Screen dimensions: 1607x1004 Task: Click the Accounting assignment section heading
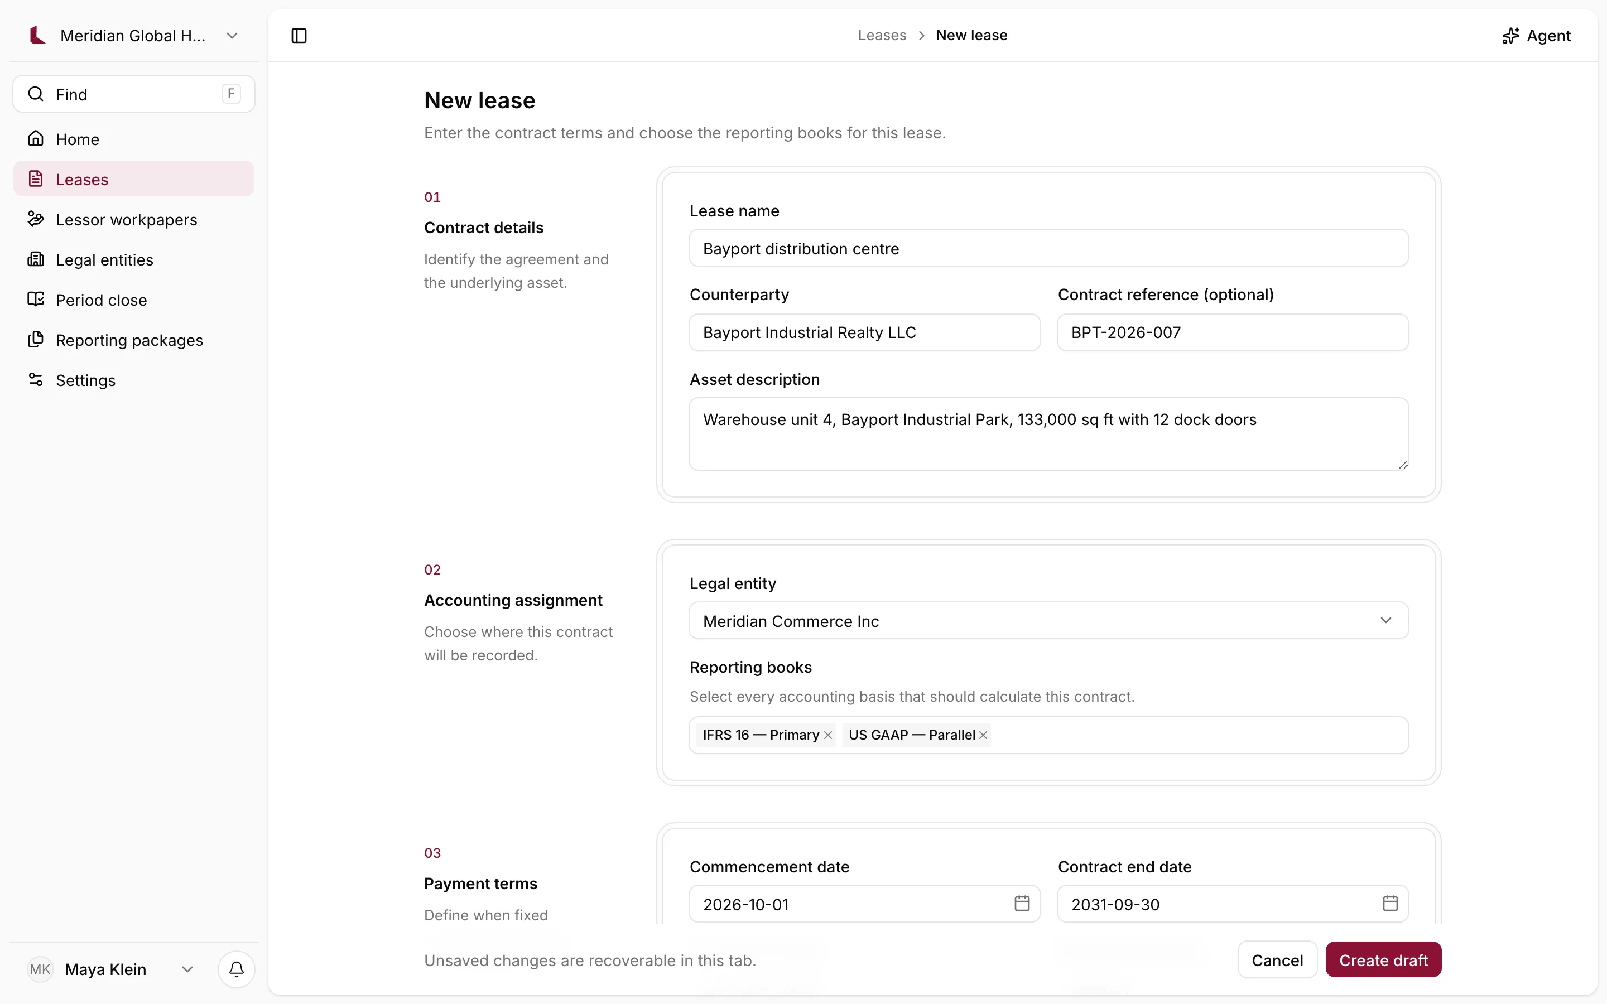coord(513,600)
